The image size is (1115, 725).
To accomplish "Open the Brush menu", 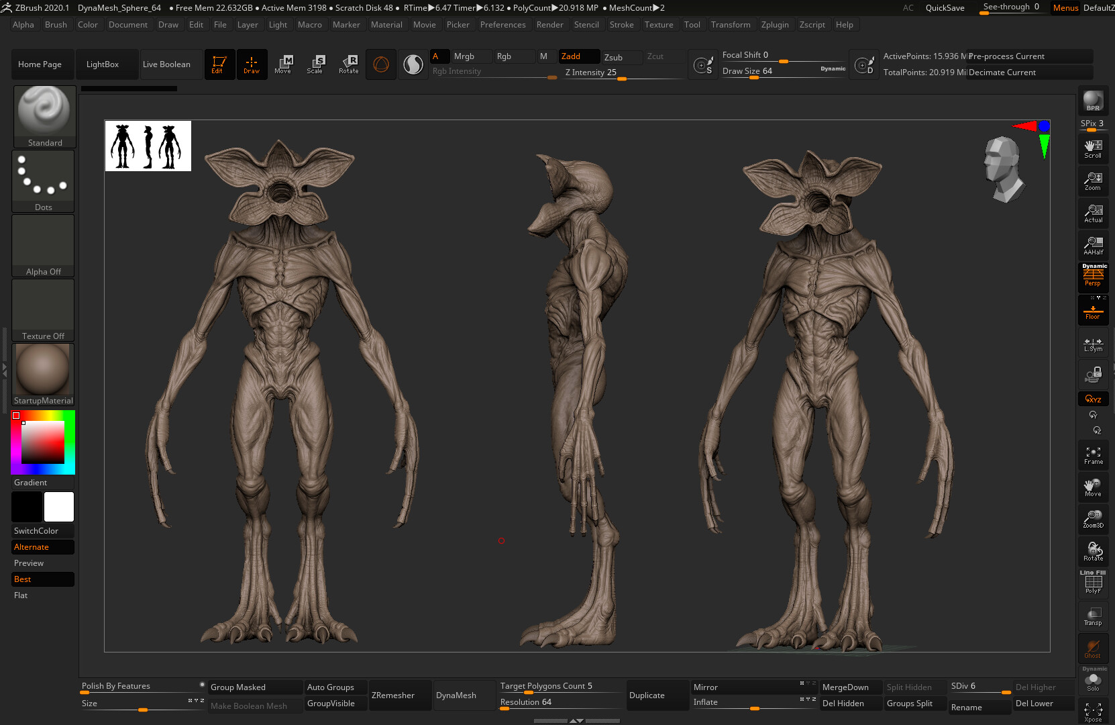I will 56,25.
